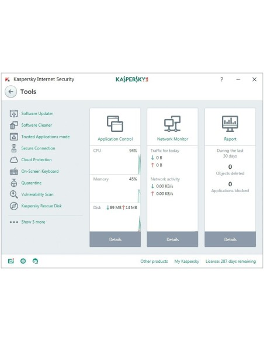Click the Objects deleted count
Viewport: 264px width, 341px height.
230,167
